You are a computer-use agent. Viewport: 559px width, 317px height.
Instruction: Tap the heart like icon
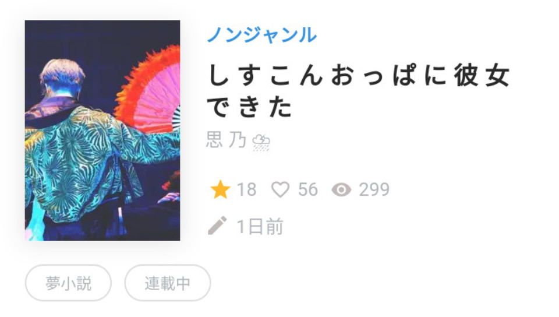click(x=281, y=189)
